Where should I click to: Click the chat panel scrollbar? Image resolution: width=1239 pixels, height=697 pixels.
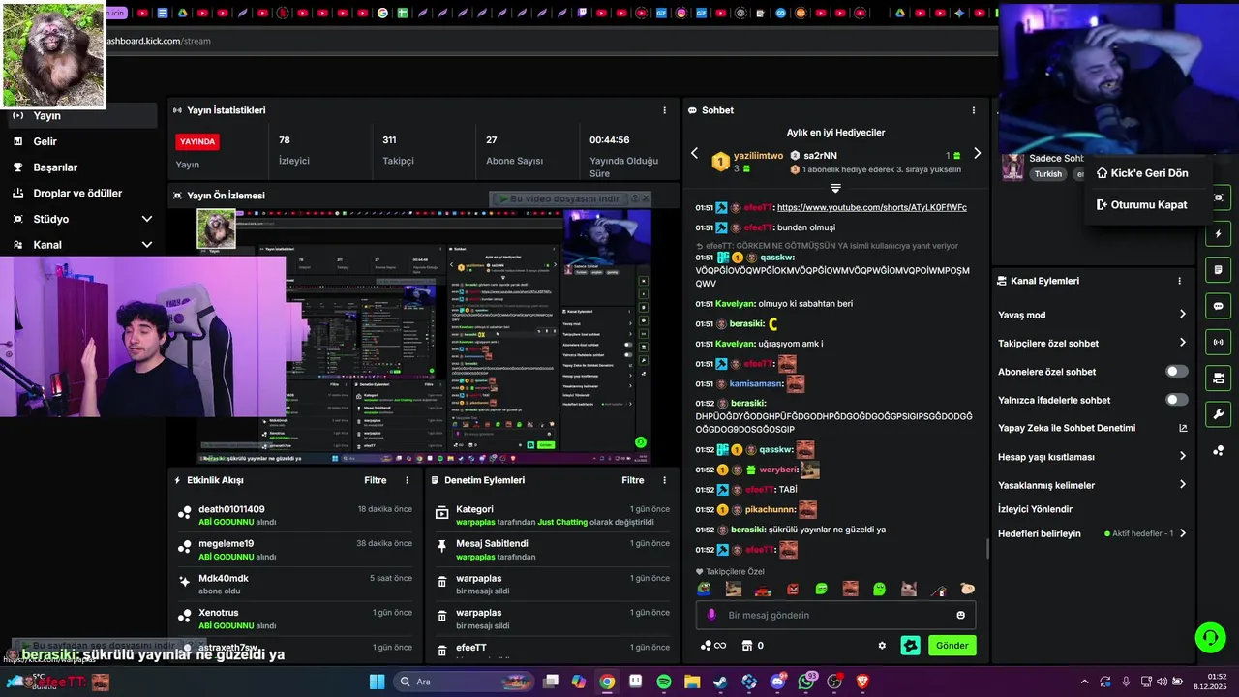987,548
